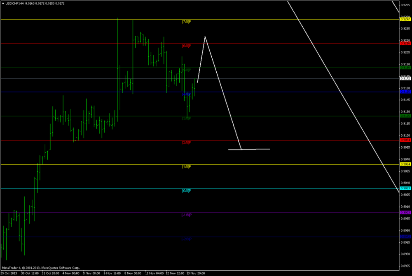Select the cyan 0.9033 price tag
The height and width of the screenshot is (276, 412).
point(405,188)
